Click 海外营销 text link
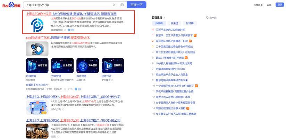Image resolution: width=286 pixels, height=139 pixels. point(81,76)
